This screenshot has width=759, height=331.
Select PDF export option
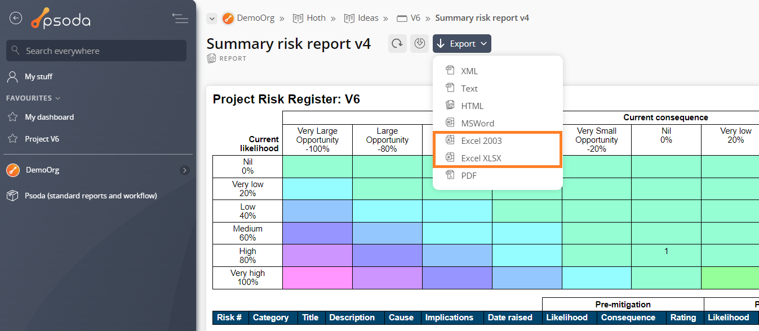[x=468, y=175]
